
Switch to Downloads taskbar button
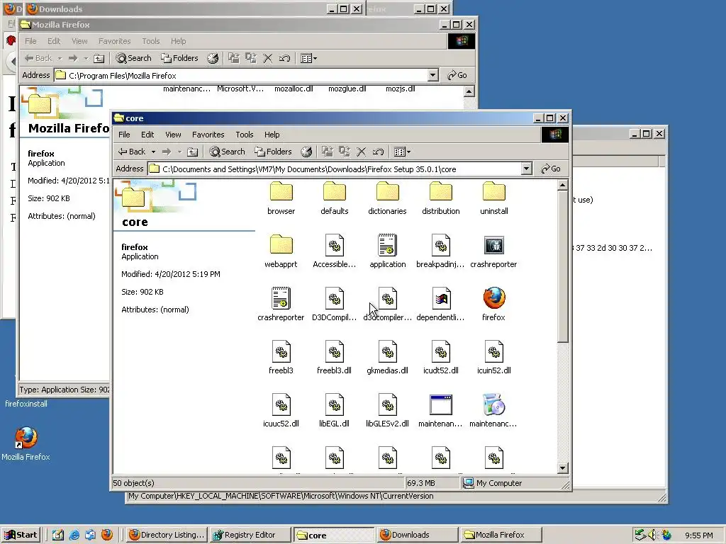pos(417,535)
